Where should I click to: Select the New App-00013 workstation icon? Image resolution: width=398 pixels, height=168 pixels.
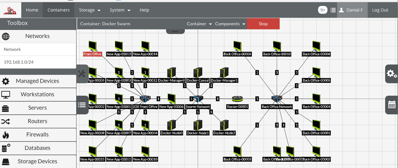[x=119, y=46]
